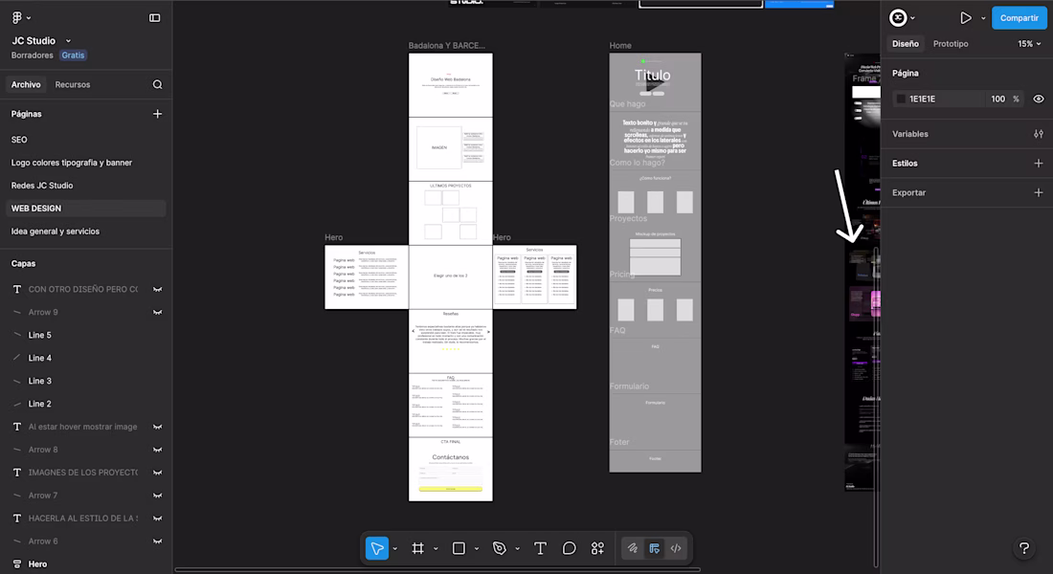
Task: Expand Frame tool options chevron
Action: click(436, 548)
